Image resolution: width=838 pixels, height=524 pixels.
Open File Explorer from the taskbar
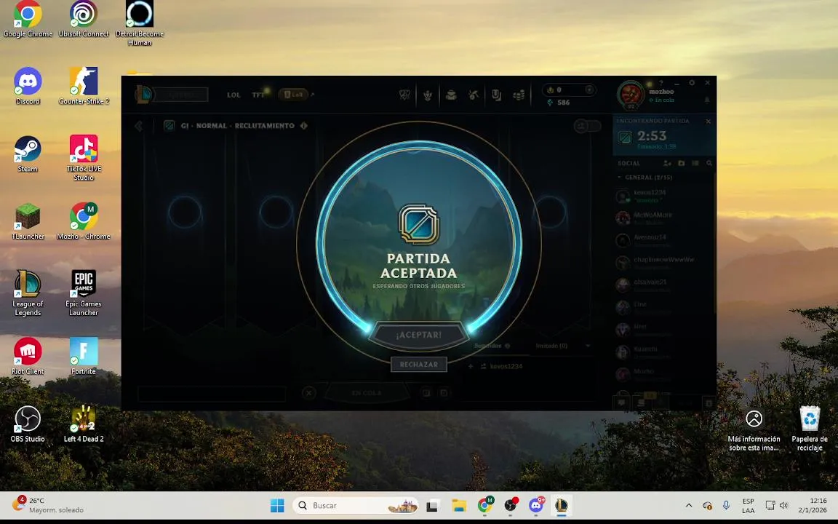(x=458, y=505)
